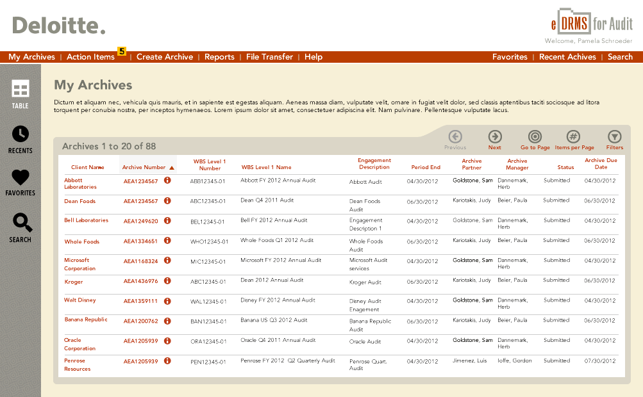Open the Whole Foods client link
Image resolution: width=643 pixels, height=397 pixels.
(81, 242)
